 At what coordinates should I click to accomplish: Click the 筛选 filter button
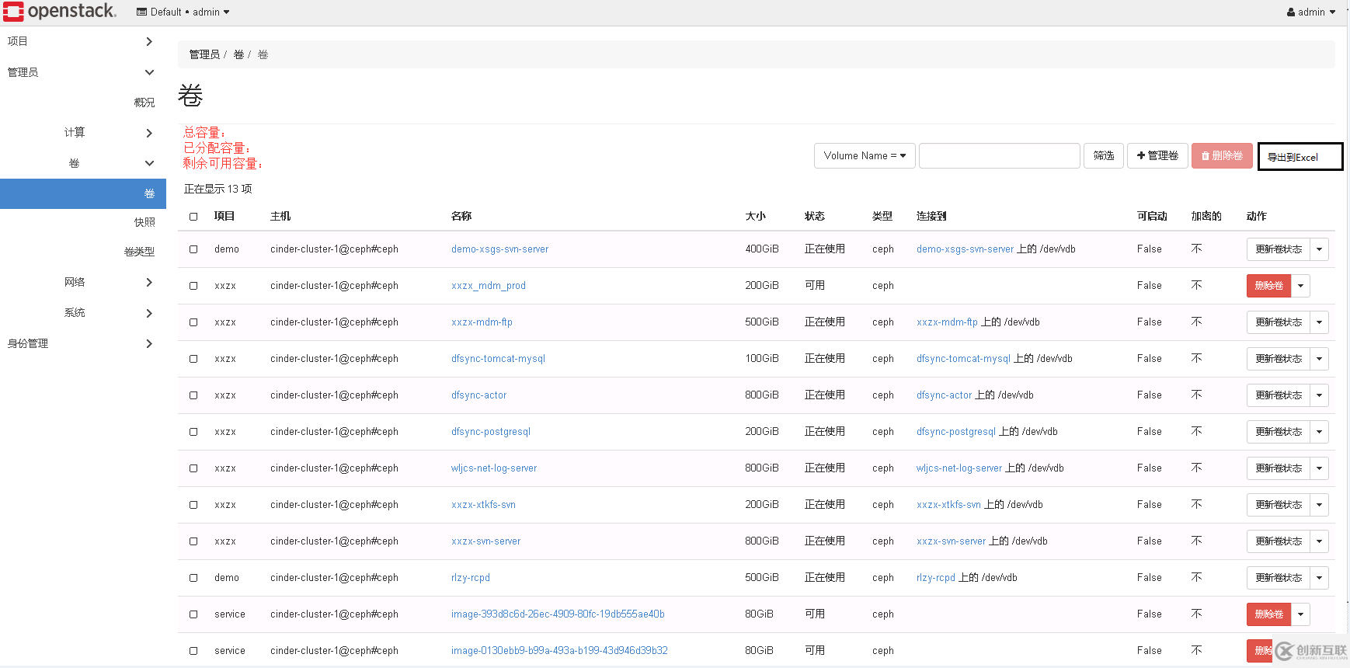click(x=1104, y=155)
